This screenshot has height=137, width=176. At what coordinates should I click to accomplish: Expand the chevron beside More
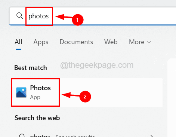click(x=149, y=42)
